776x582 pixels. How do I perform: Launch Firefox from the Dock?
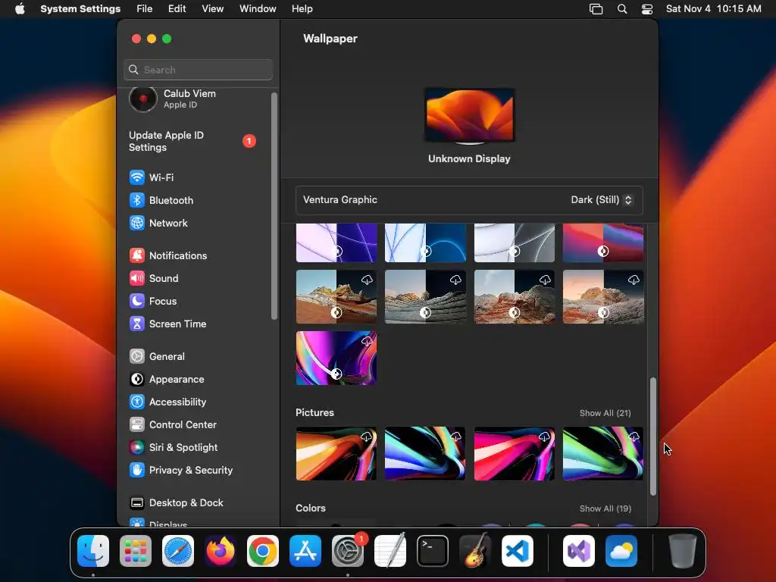coord(221,551)
